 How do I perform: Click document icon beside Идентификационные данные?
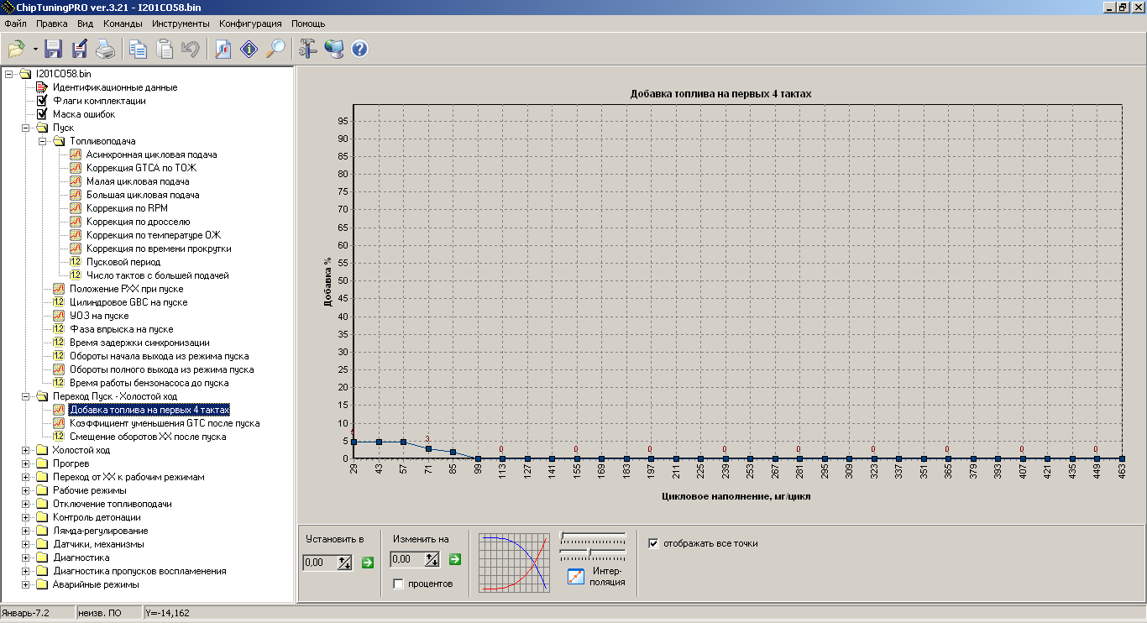pos(41,87)
